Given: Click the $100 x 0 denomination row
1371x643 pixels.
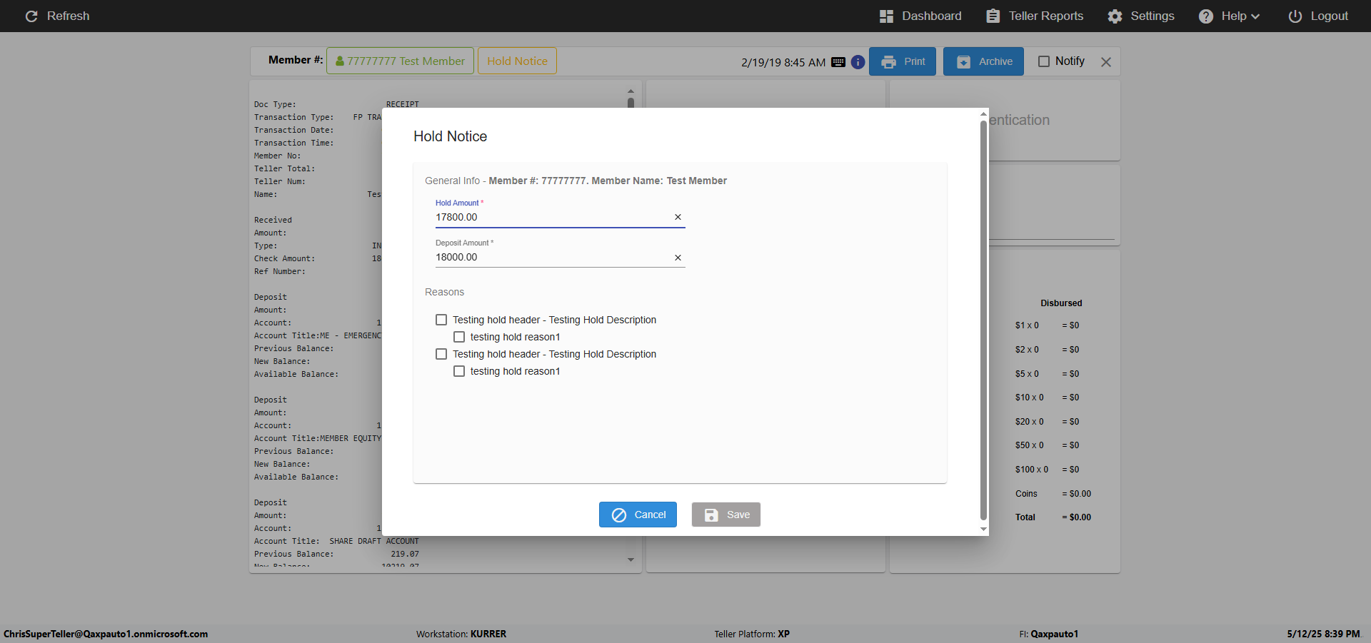Looking at the screenshot, I should click(x=1047, y=470).
